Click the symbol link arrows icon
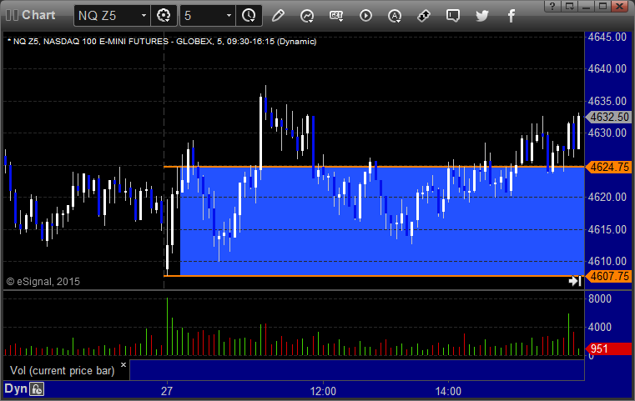Image resolution: width=635 pixels, height=401 pixels. [424, 16]
